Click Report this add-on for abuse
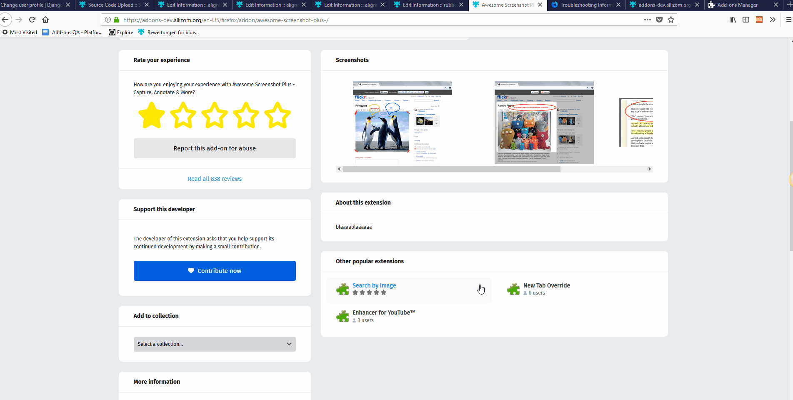Screen dimensions: 793x400 [215, 148]
